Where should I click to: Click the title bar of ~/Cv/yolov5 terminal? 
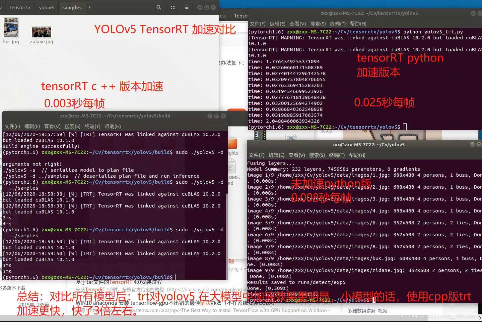coord(364,145)
